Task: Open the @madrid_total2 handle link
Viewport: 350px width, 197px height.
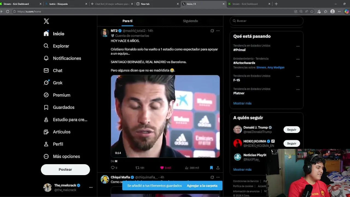Action: click(x=134, y=31)
